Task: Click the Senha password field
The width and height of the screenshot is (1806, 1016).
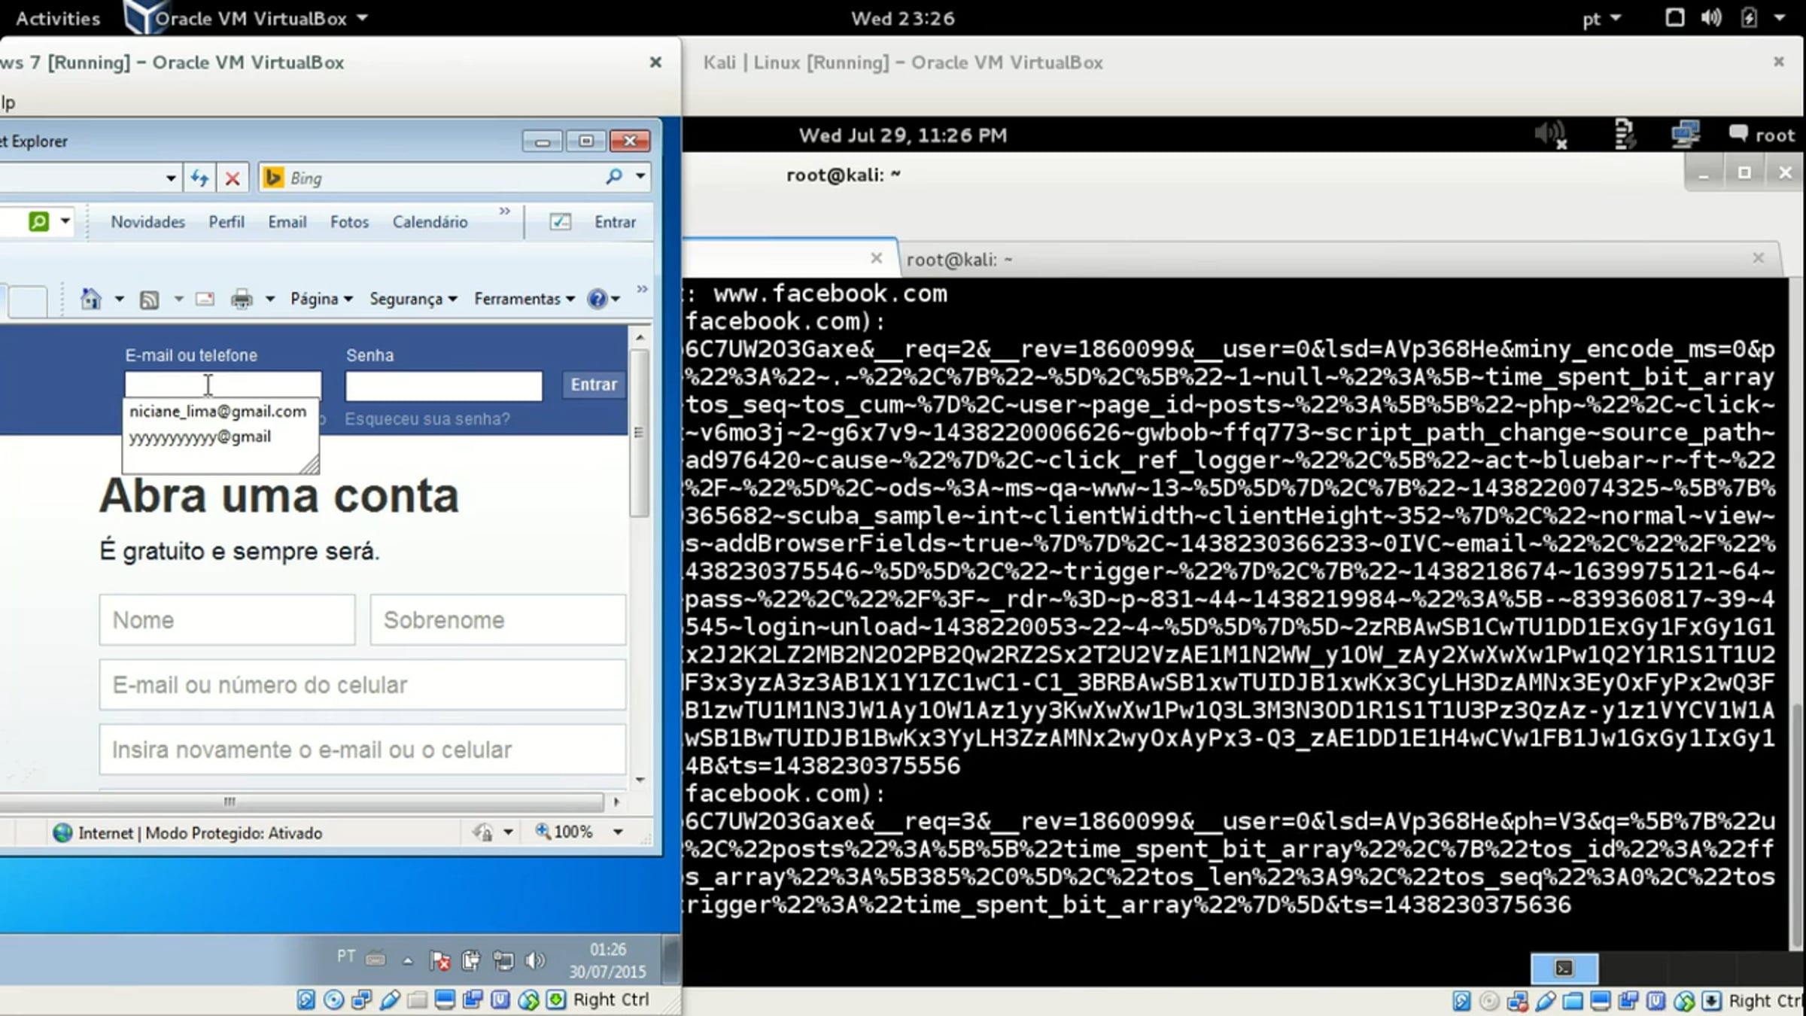Action: coord(443,385)
